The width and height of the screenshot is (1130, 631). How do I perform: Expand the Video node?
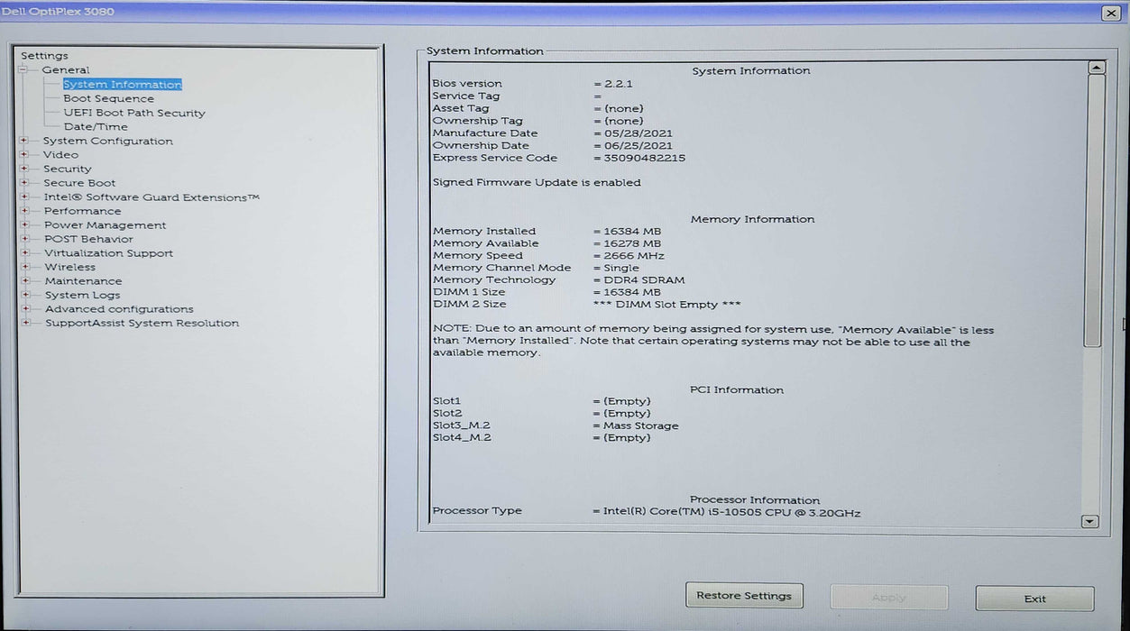(24, 155)
